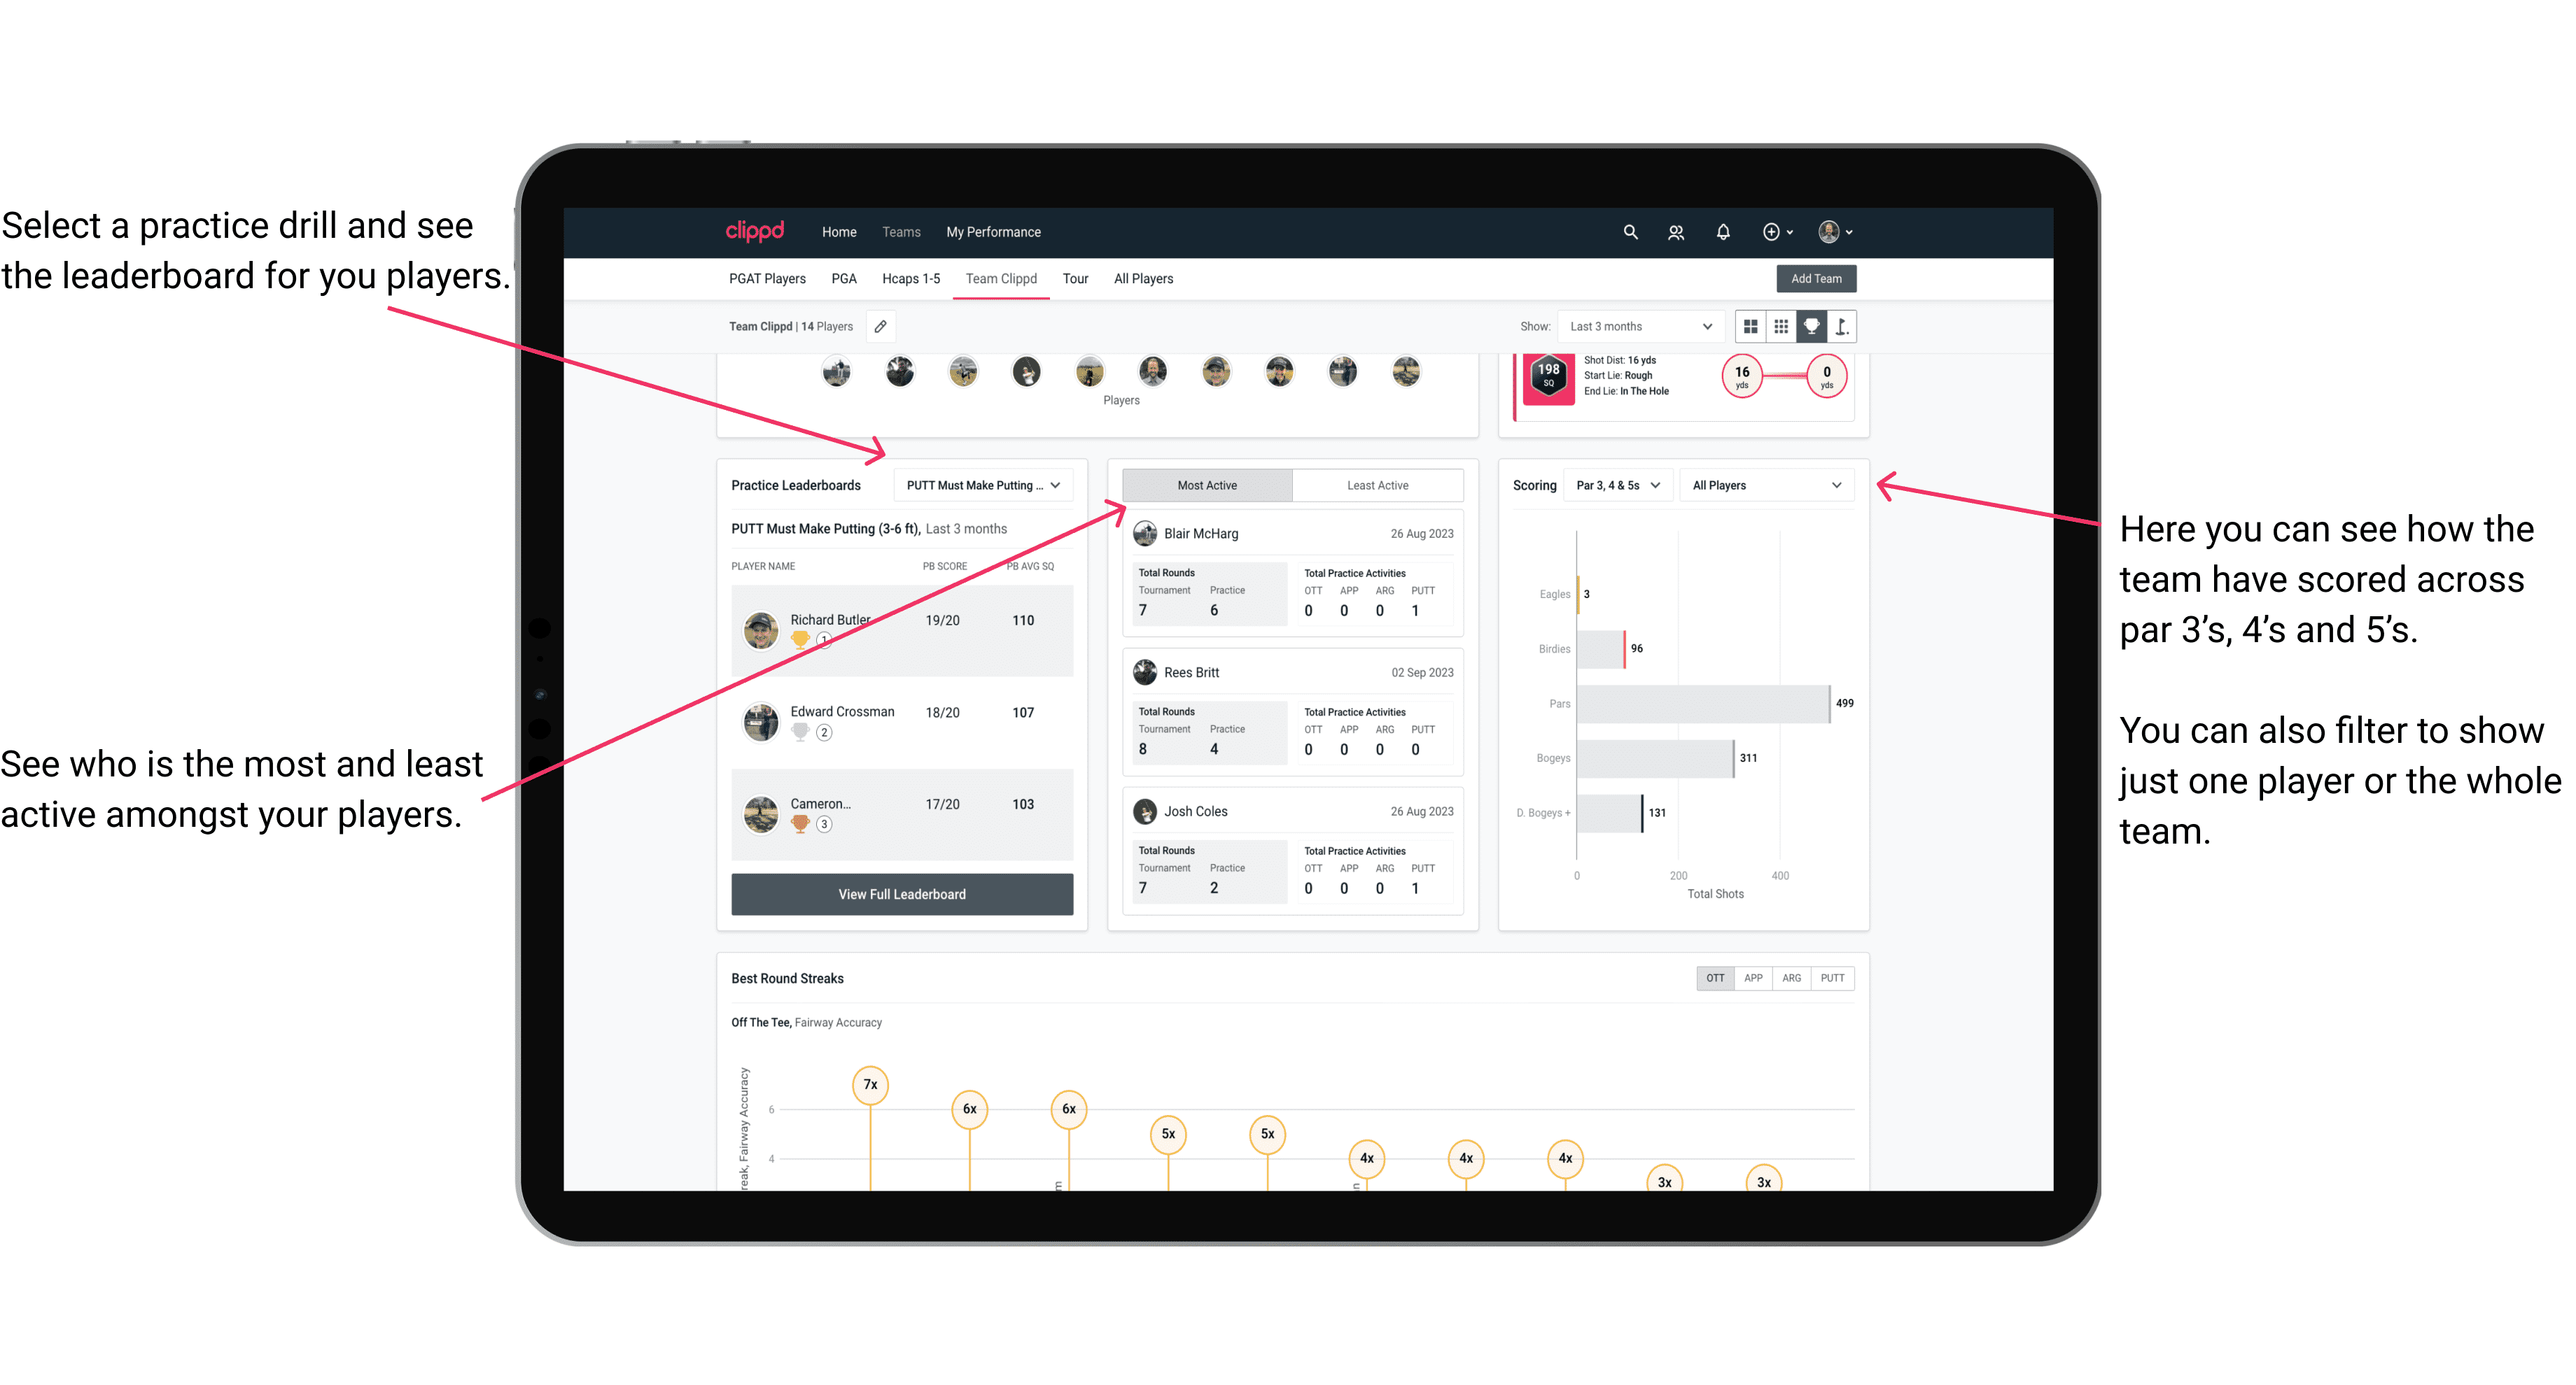This screenshot has width=2576, height=1385.
Task: Open the Show Last 3 months dropdown
Action: tap(1639, 326)
